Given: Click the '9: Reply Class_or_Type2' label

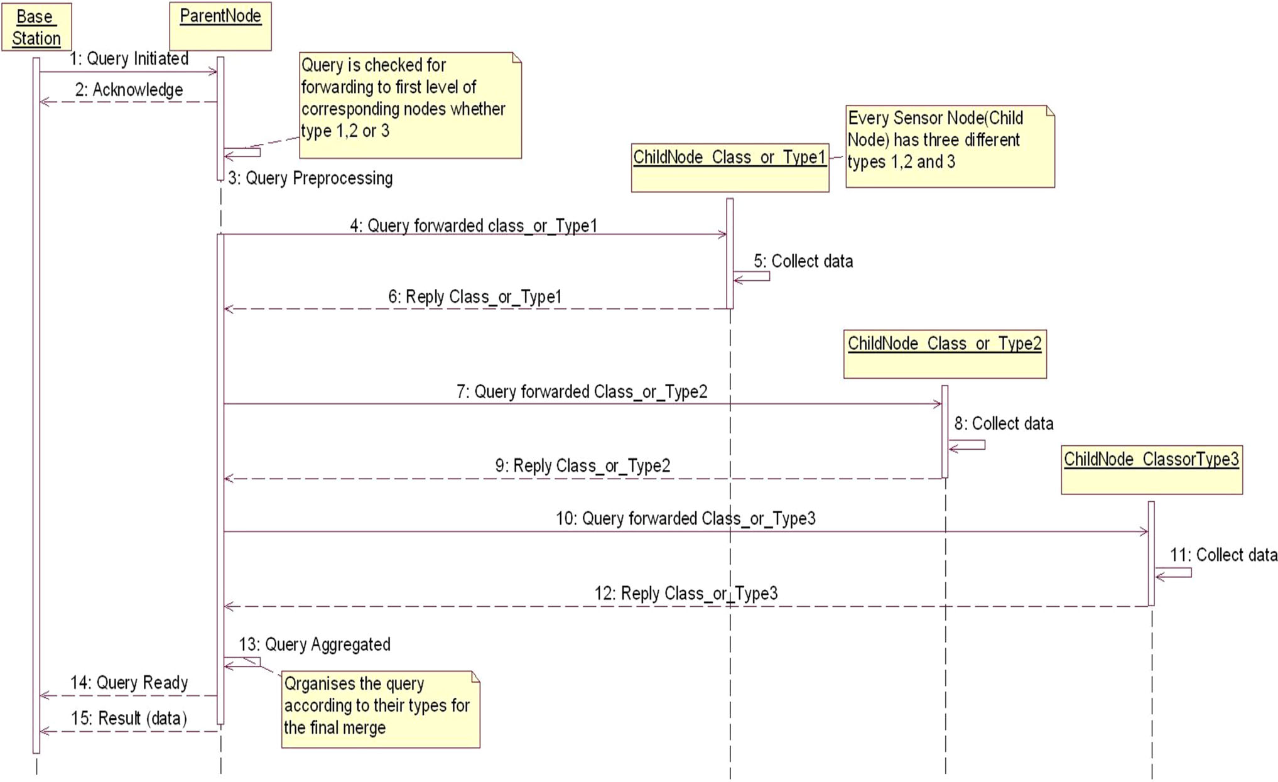Looking at the screenshot, I should 582,466.
